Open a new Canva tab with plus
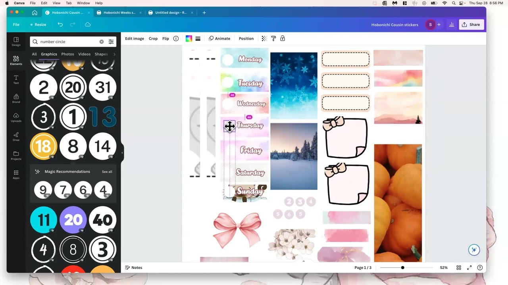This screenshot has height=285, width=508. coord(204,13)
